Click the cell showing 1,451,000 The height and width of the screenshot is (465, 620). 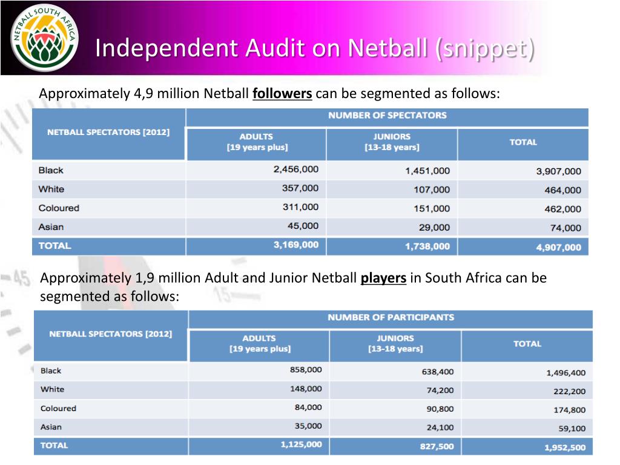pyautogui.click(x=427, y=171)
